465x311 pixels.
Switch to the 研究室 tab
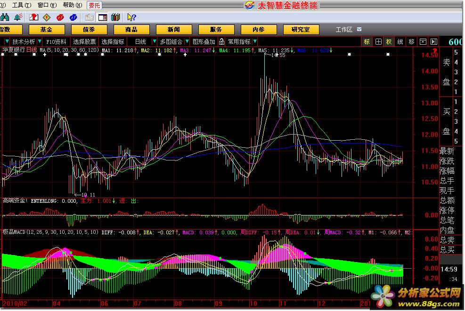(301, 29)
